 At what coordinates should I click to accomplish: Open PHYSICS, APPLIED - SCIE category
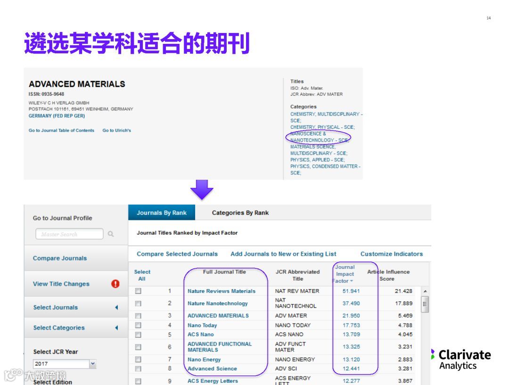pos(318,159)
